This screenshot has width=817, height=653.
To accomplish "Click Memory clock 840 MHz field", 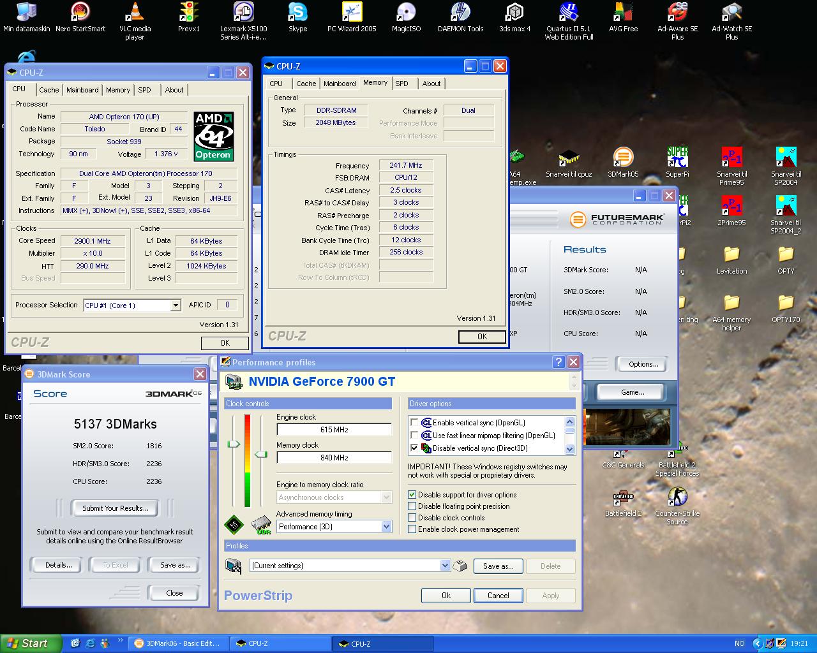I will 334,458.
